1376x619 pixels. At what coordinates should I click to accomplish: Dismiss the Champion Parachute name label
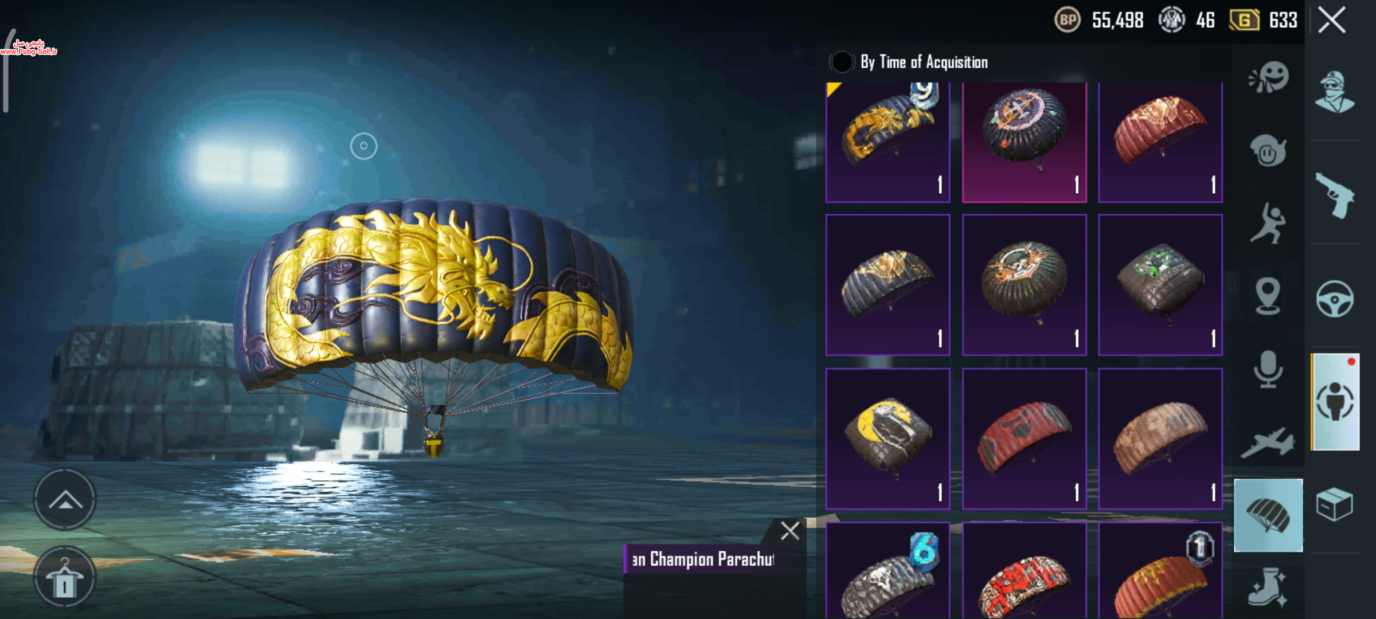pyautogui.click(x=790, y=531)
